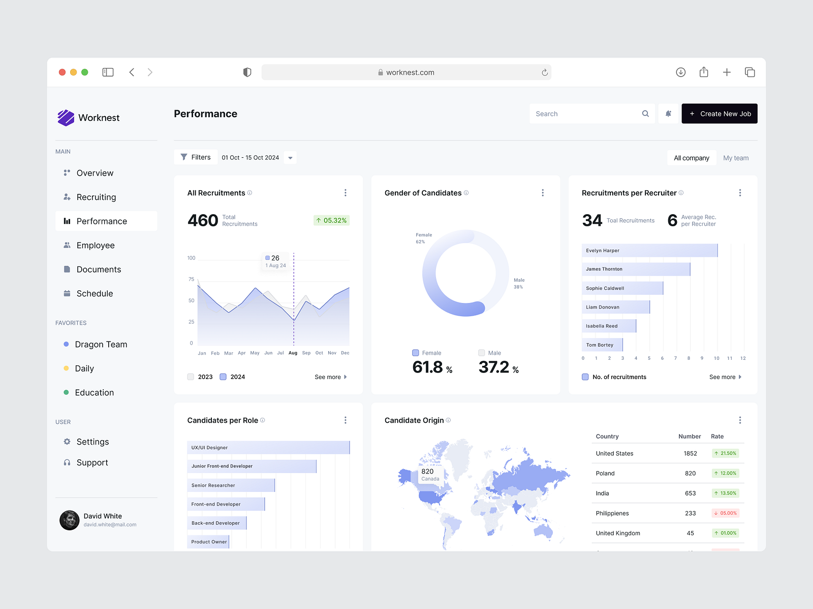Image resolution: width=813 pixels, height=609 pixels.
Task: Open the Recruitments per Recruiter info icon
Action: (681, 193)
